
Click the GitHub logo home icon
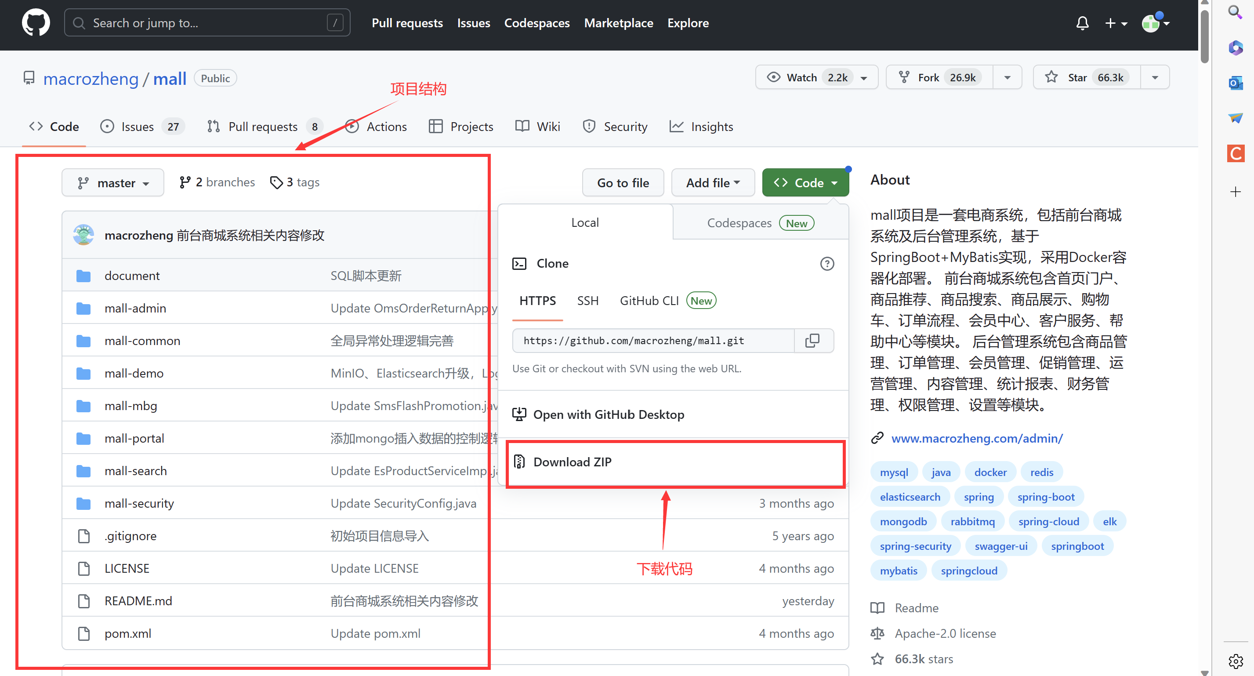click(x=36, y=23)
